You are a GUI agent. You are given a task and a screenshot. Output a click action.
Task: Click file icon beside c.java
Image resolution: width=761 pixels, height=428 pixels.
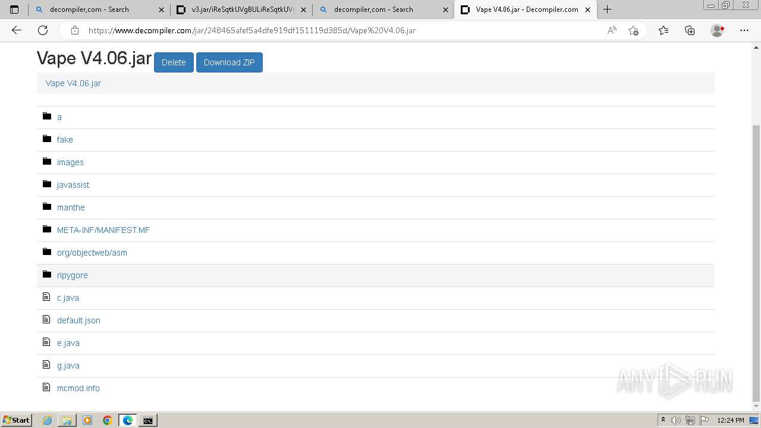46,297
